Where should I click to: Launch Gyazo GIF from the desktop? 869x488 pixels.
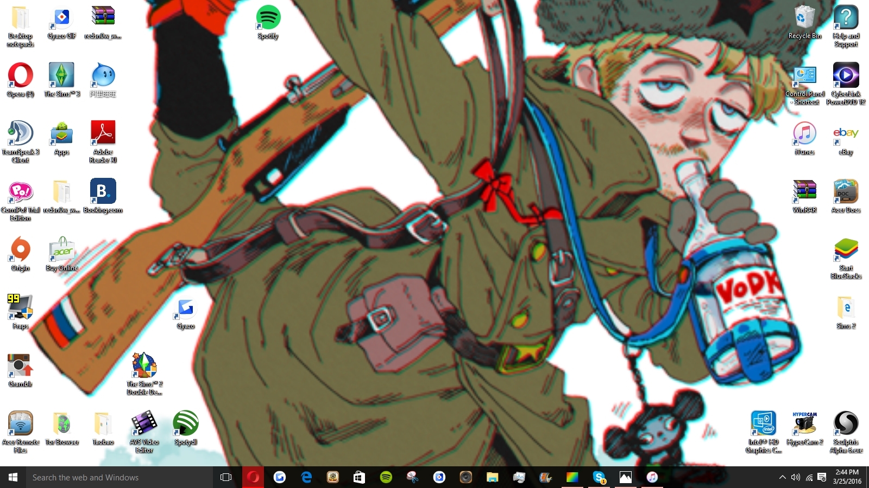pyautogui.click(x=62, y=22)
